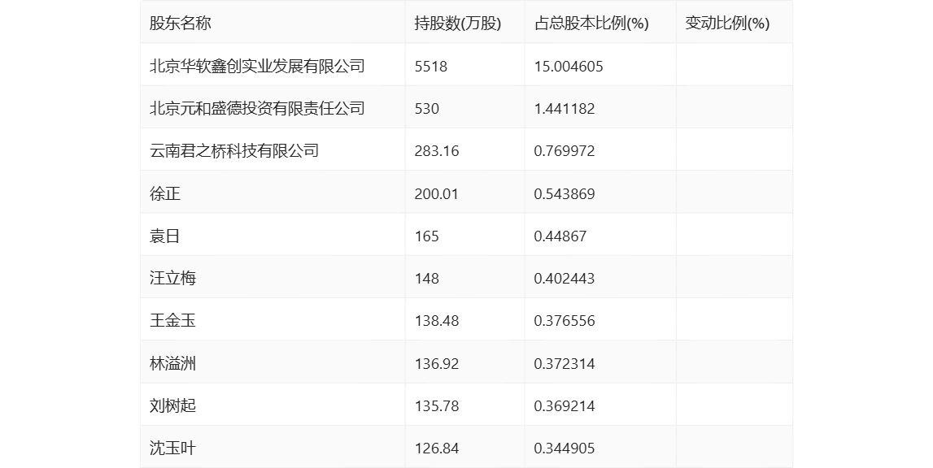Screen dimensions: 933x468
Task: Click shareholder name 王金玉
Action: (x=172, y=320)
